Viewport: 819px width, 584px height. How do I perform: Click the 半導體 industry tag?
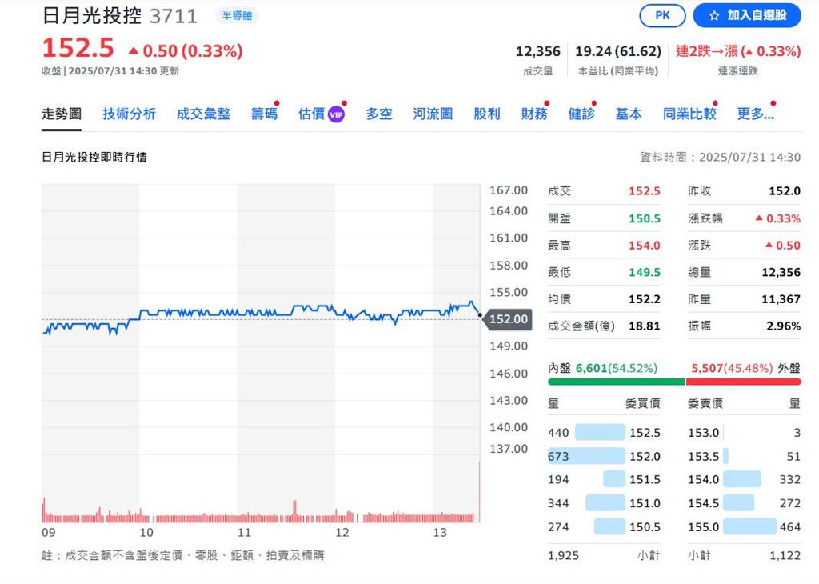pyautogui.click(x=237, y=16)
